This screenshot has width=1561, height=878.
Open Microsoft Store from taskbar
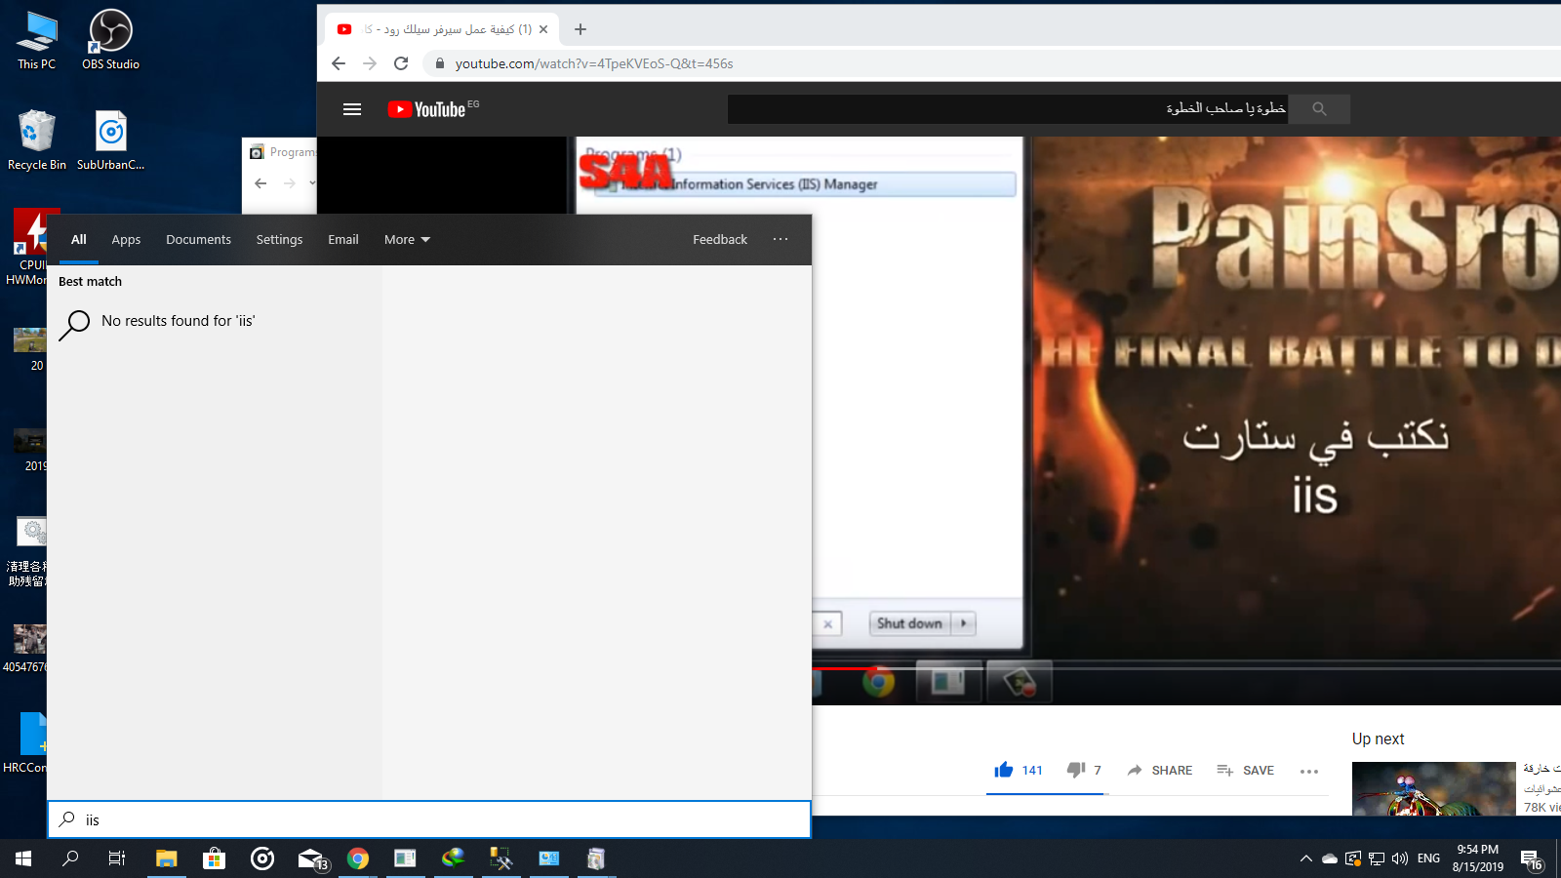(214, 858)
